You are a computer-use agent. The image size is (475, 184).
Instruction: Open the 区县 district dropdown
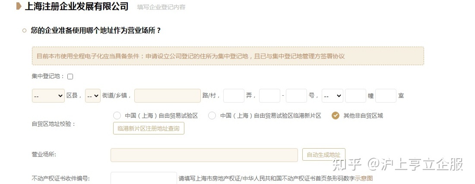pos(48,96)
